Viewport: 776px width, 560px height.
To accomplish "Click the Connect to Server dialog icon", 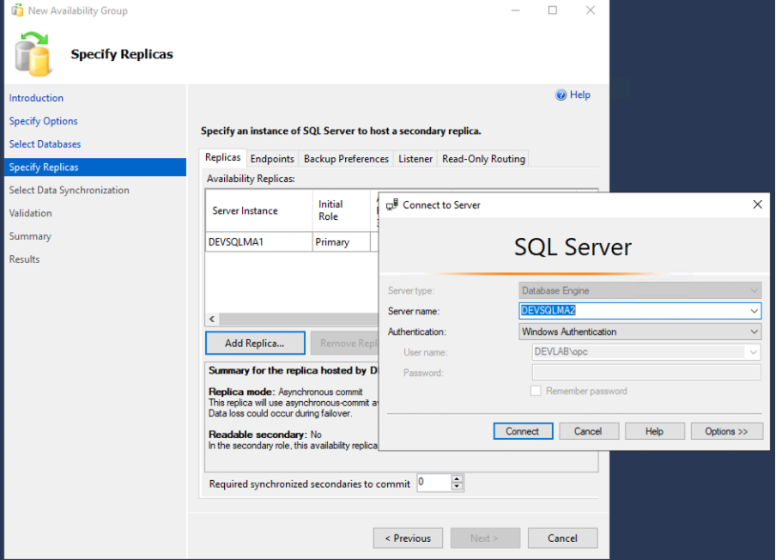I will [x=392, y=204].
